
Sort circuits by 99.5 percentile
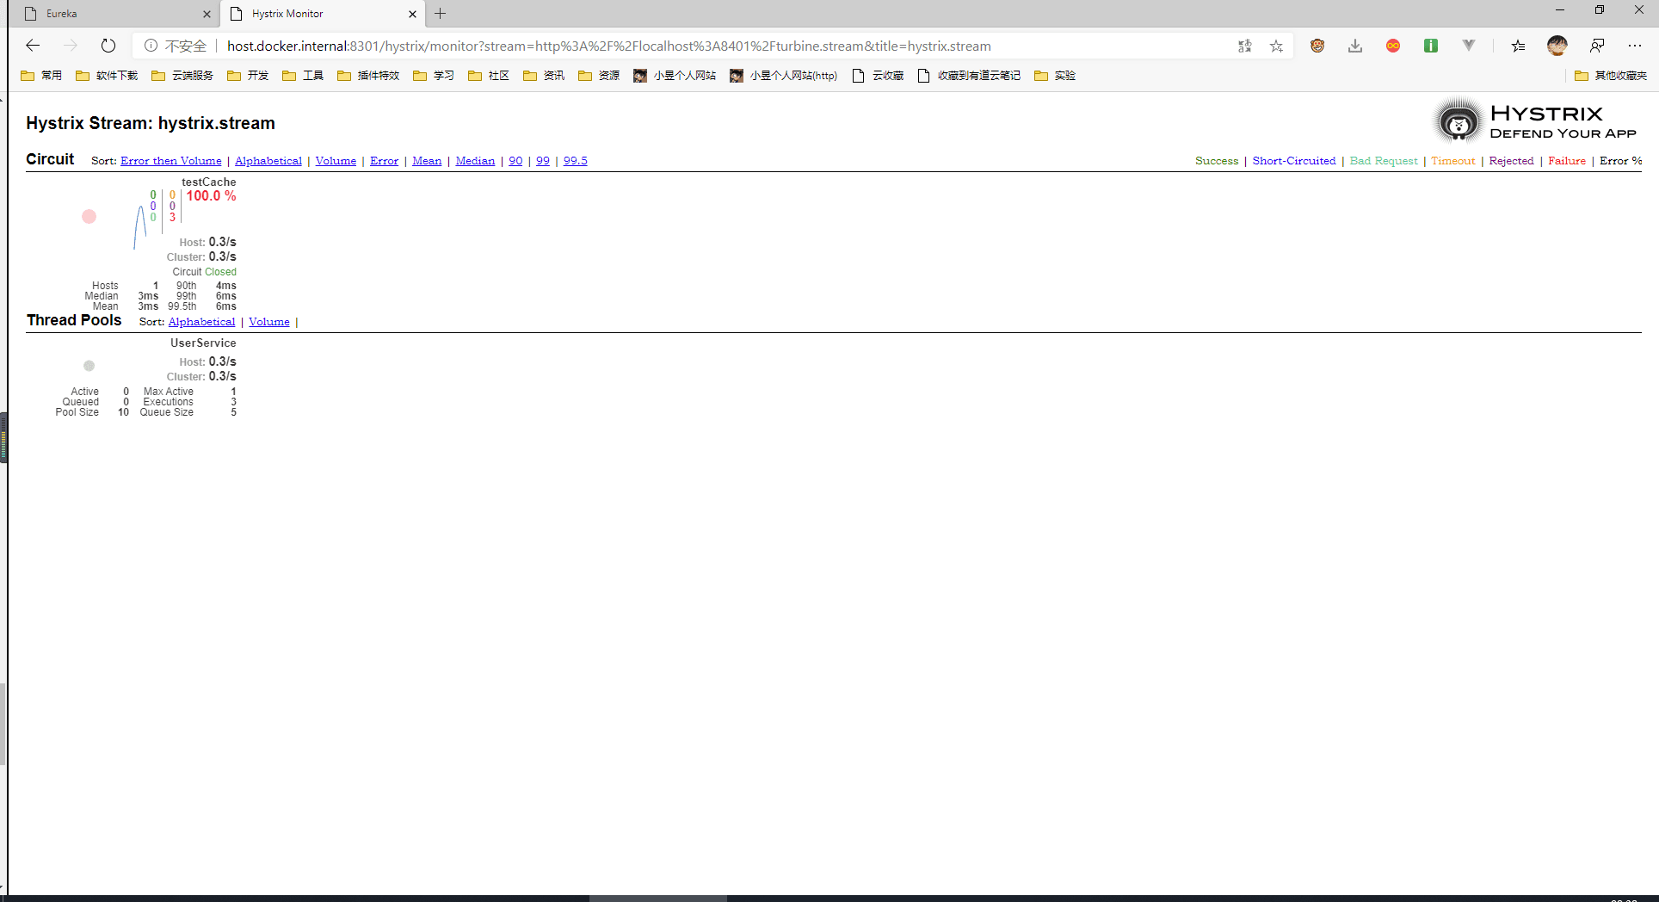point(576,161)
